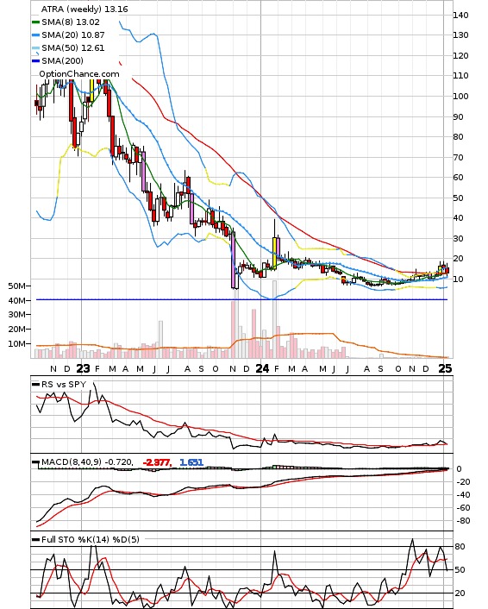Viewport: 488px width, 609px height.
Task: Click the blue MACD value 1.651
Action: (x=191, y=462)
